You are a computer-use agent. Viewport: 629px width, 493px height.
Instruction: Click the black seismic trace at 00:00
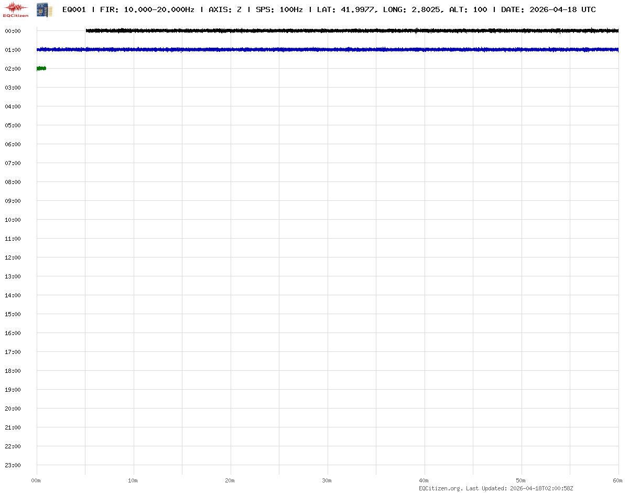click(351, 31)
